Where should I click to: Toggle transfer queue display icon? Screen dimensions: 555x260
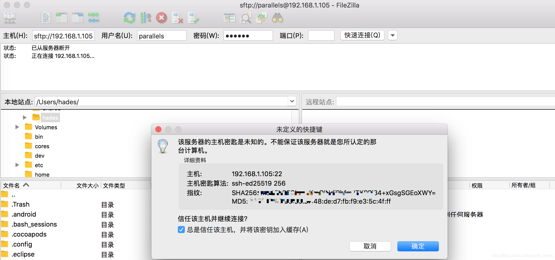pyautogui.click(x=94, y=18)
